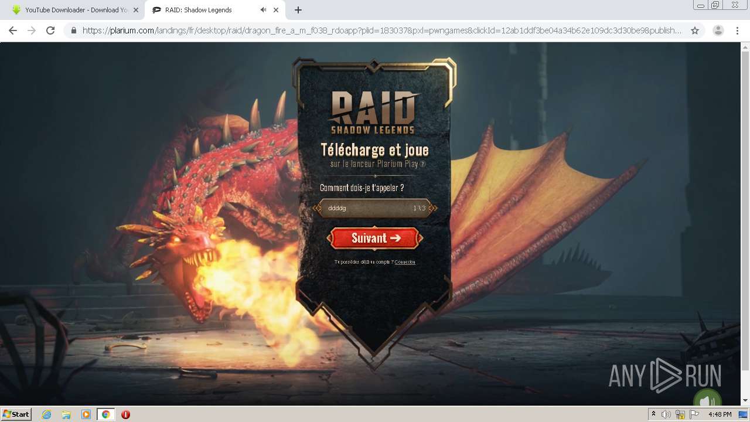Image resolution: width=750 pixels, height=422 pixels.
Task: Open the network tray icon with warning
Action: pyautogui.click(x=680, y=414)
